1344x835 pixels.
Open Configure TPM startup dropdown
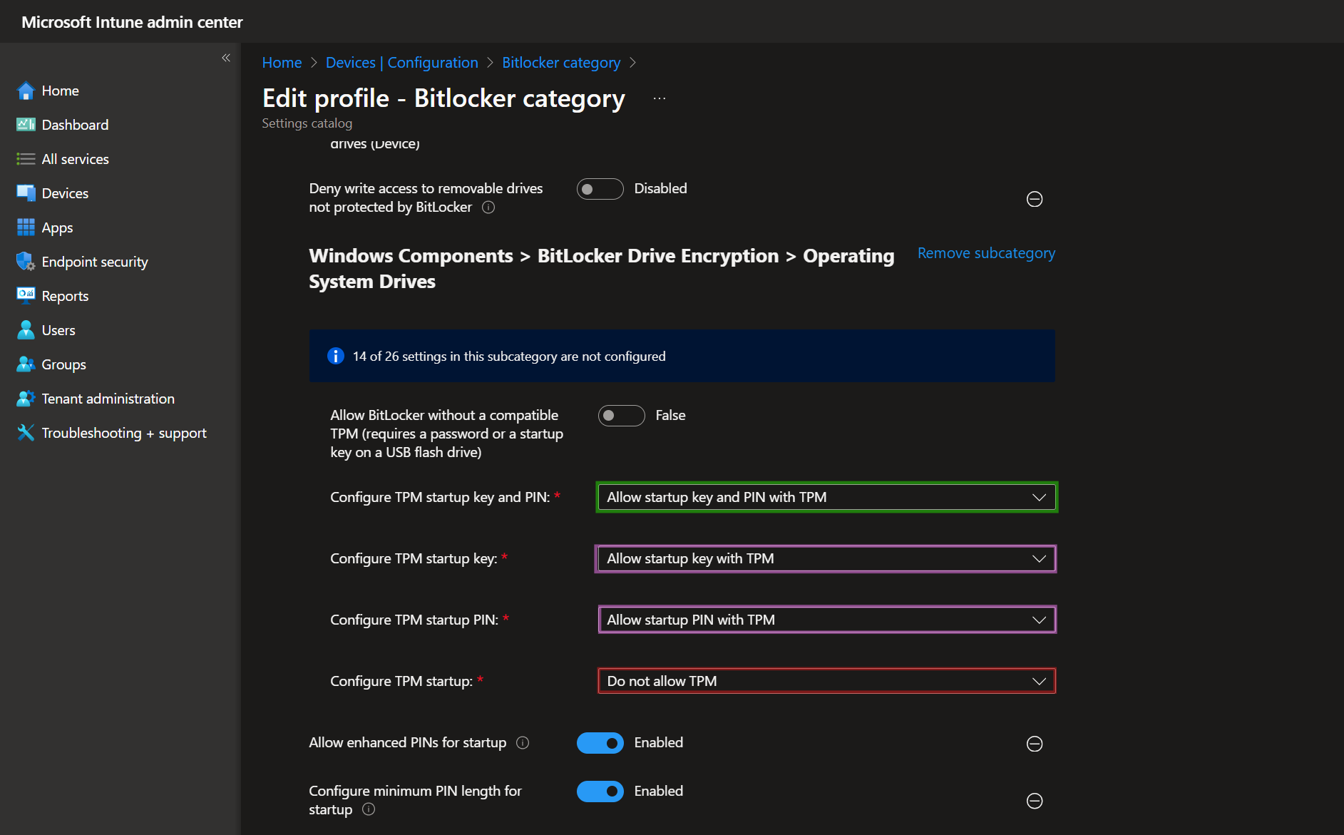tap(827, 681)
